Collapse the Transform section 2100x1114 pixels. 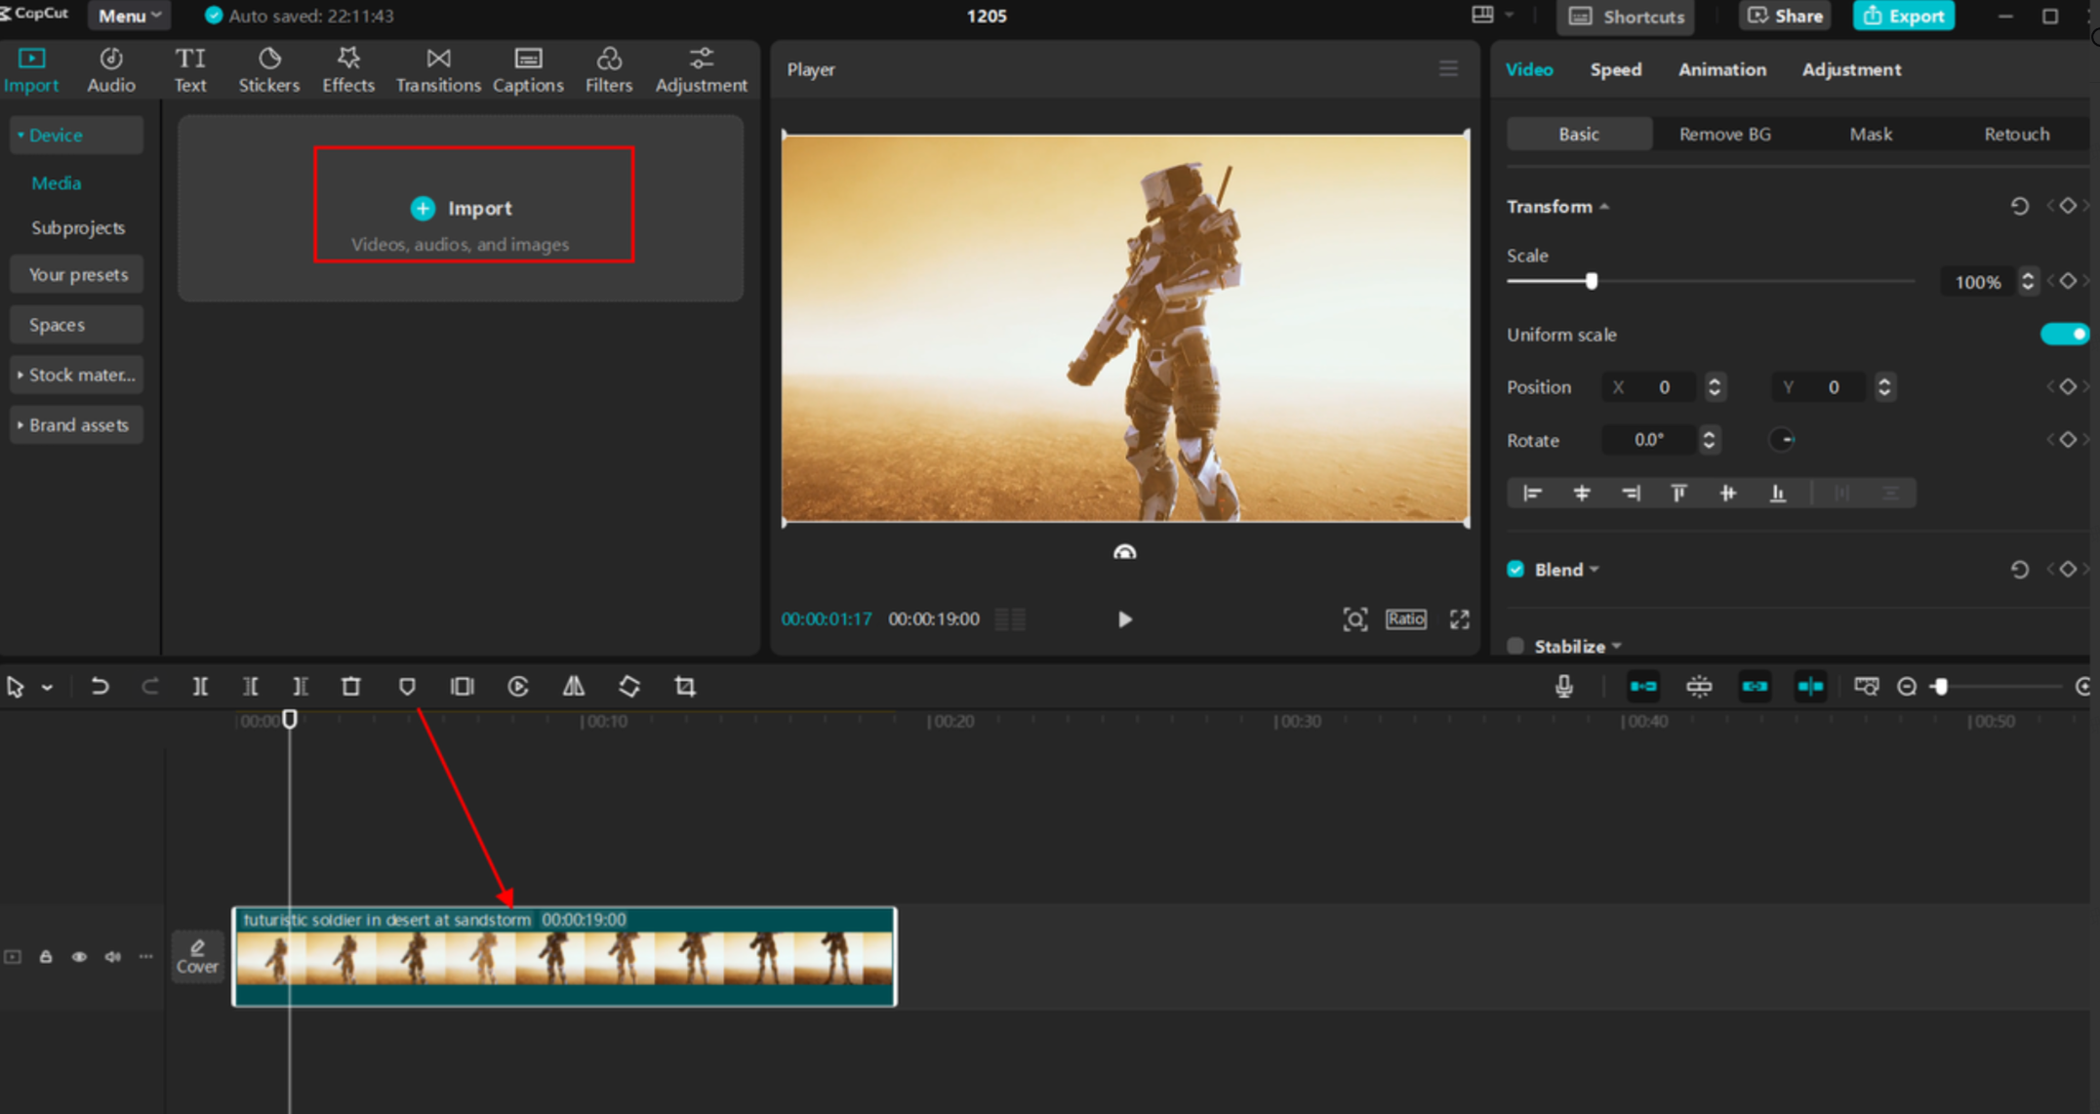tap(1603, 206)
